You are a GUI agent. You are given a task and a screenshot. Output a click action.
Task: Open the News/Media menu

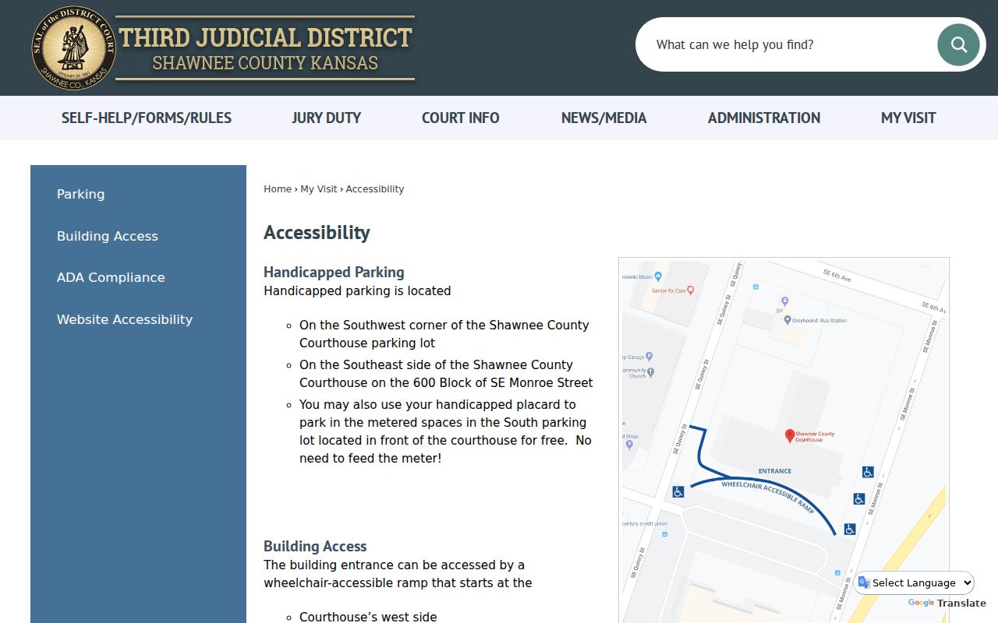[604, 118]
